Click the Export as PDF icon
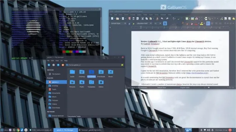236x132 pixels. click(129, 19)
